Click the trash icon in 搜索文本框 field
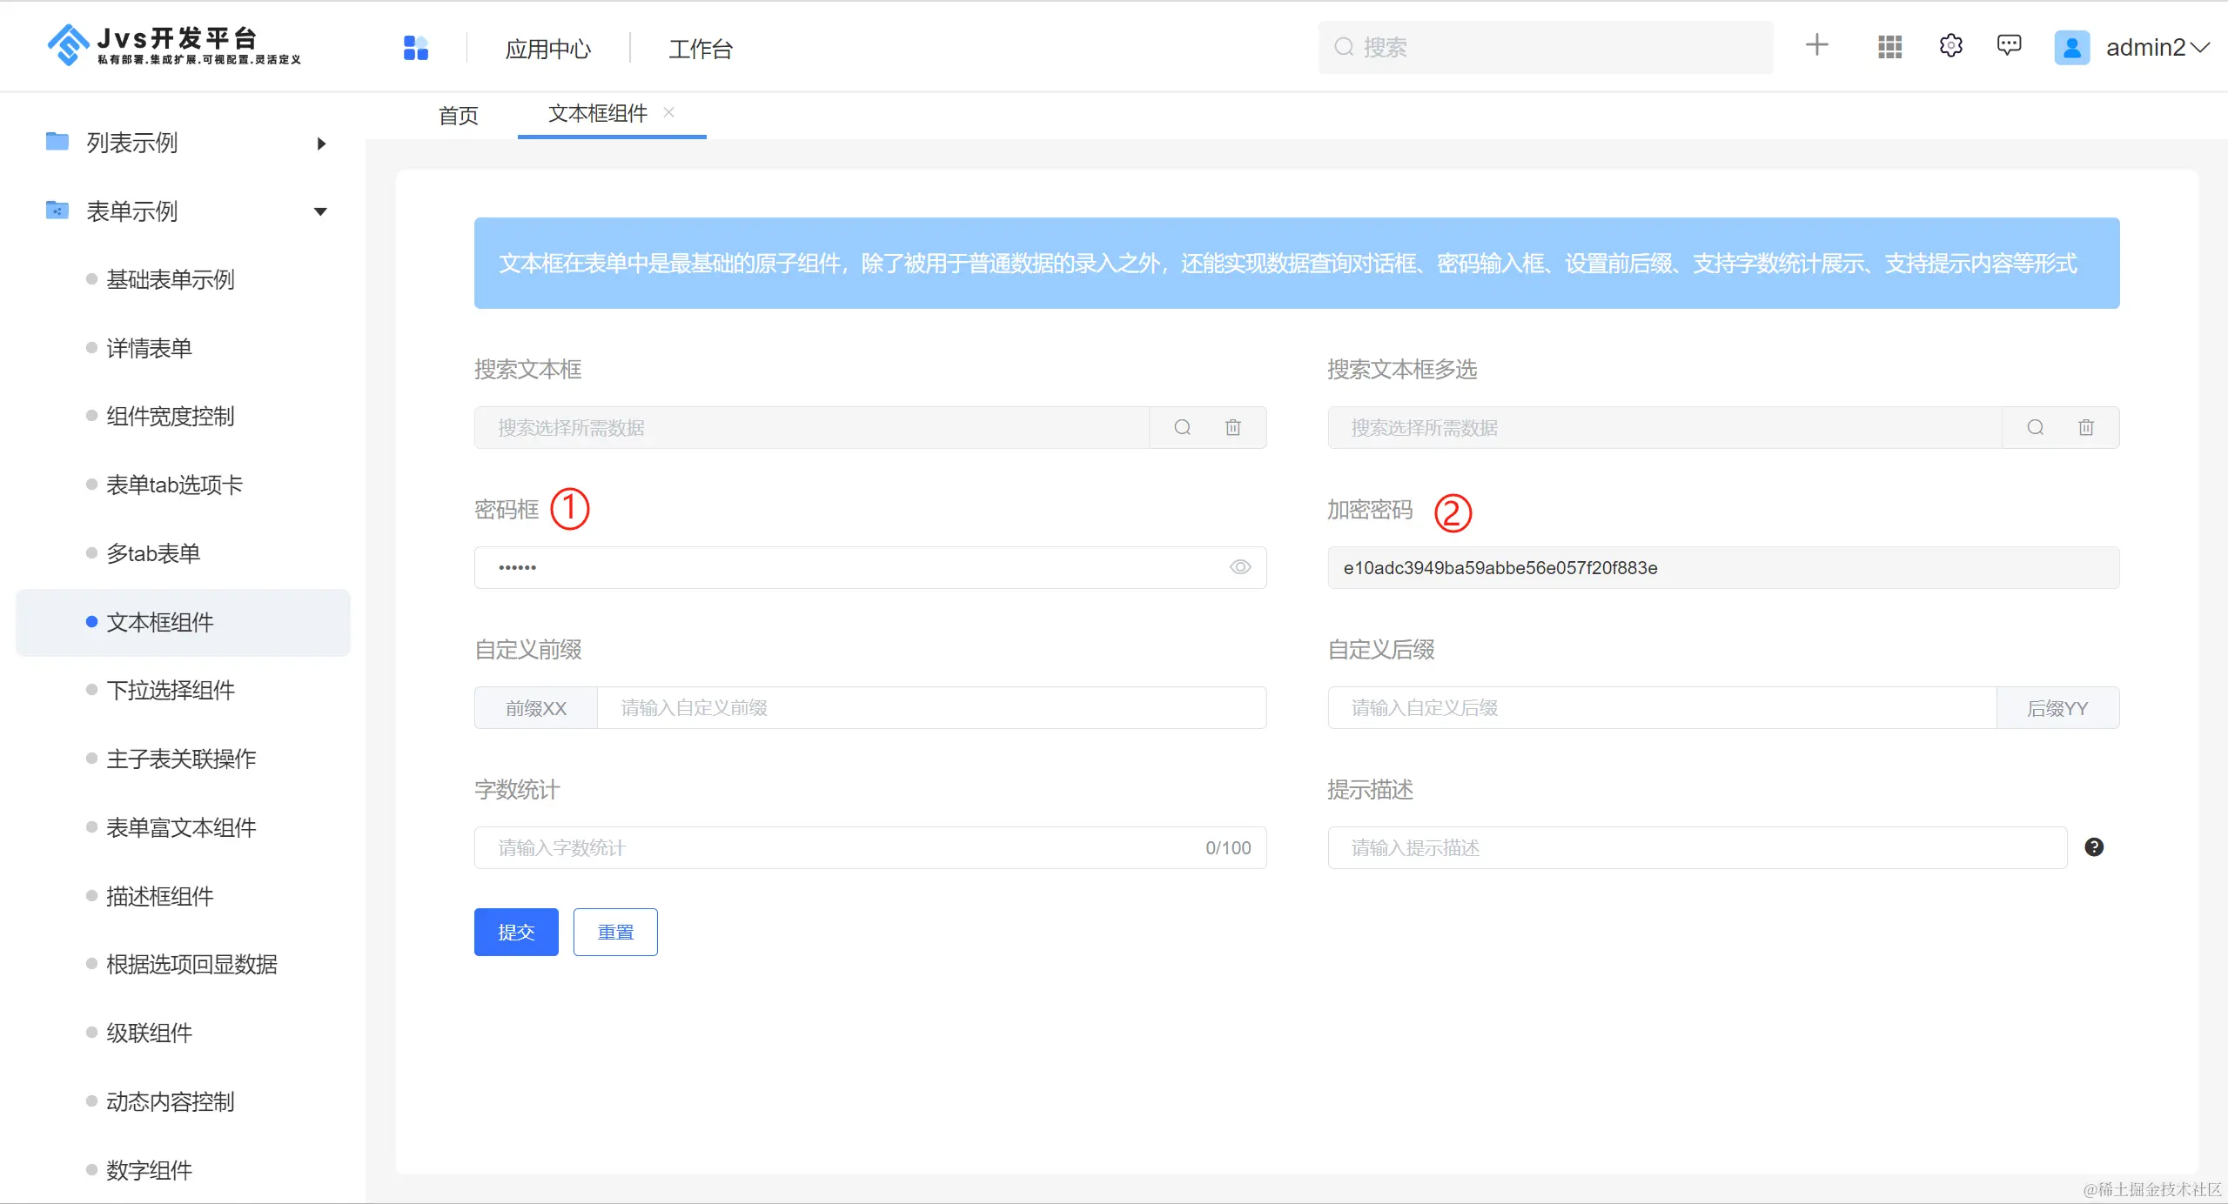The height and width of the screenshot is (1204, 2228). click(1233, 427)
